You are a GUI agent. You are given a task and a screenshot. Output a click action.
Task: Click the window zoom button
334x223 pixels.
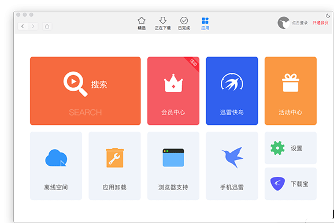tap(31, 14)
